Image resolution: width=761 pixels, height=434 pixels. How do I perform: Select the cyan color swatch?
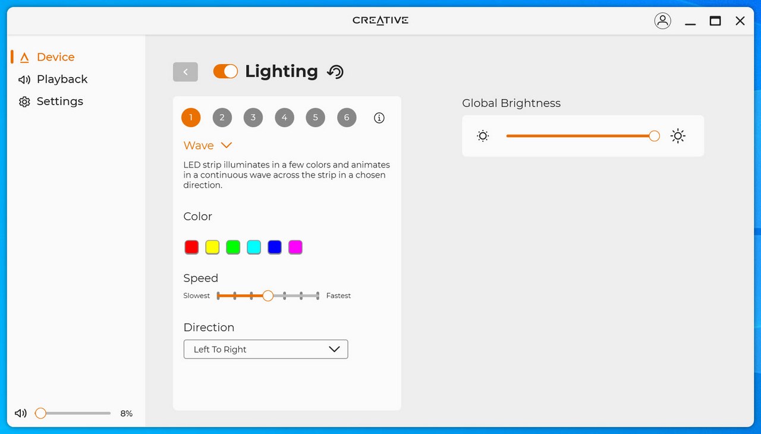pyautogui.click(x=254, y=247)
